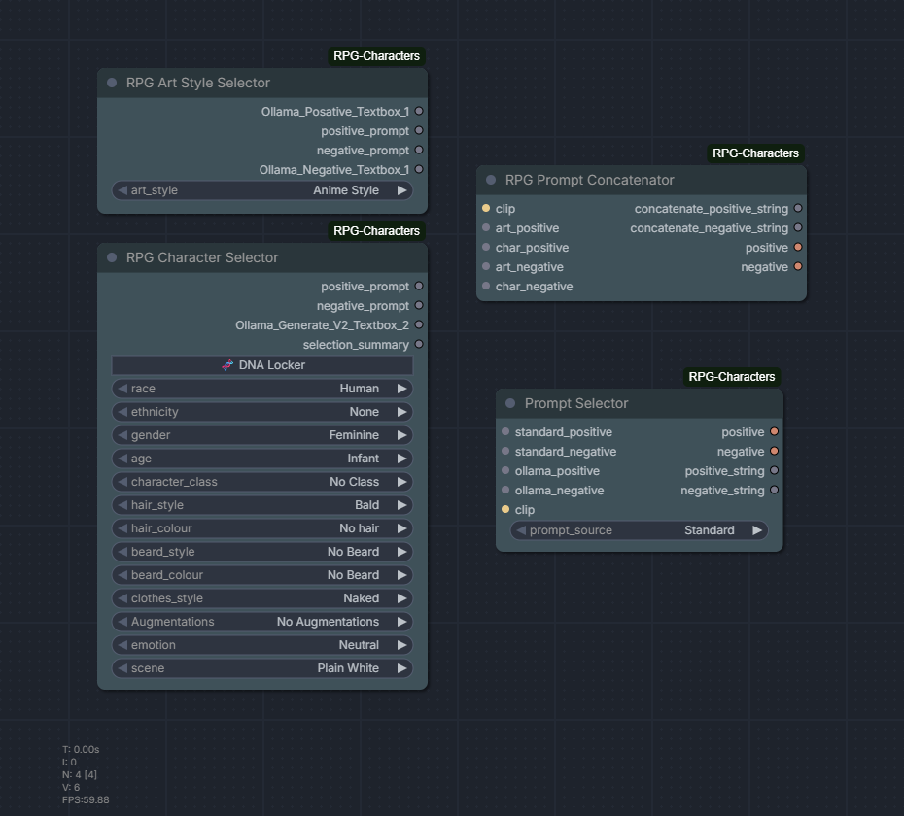
Task: Open the emotion Neutral dropdown
Action: [262, 645]
